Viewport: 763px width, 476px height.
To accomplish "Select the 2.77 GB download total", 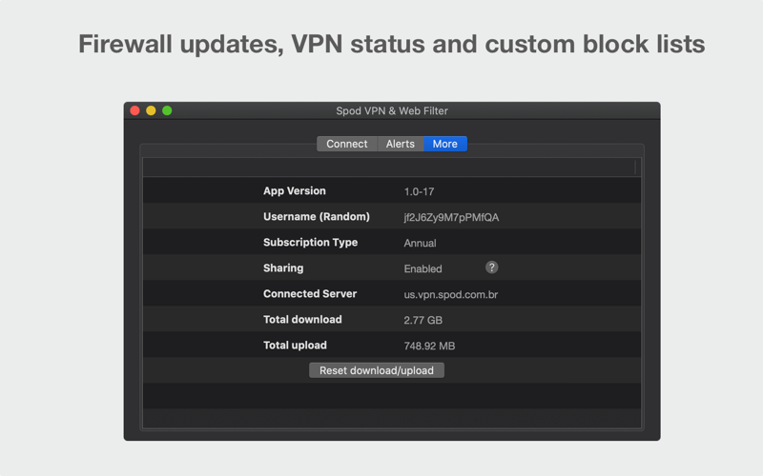I will click(423, 320).
